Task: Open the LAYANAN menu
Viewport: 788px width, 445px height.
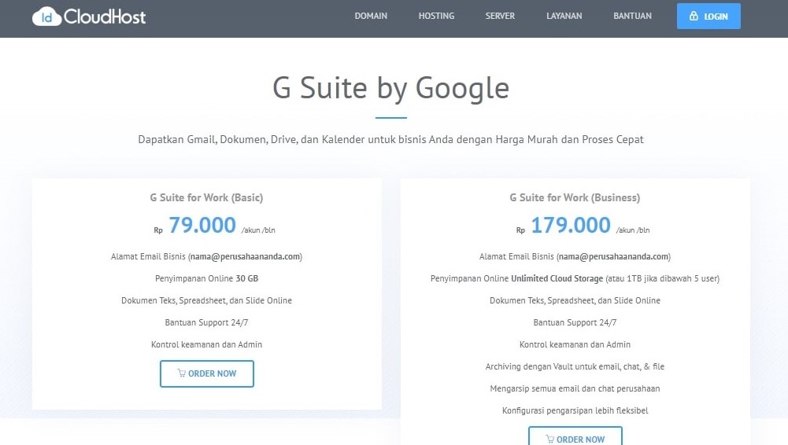Action: pos(564,16)
